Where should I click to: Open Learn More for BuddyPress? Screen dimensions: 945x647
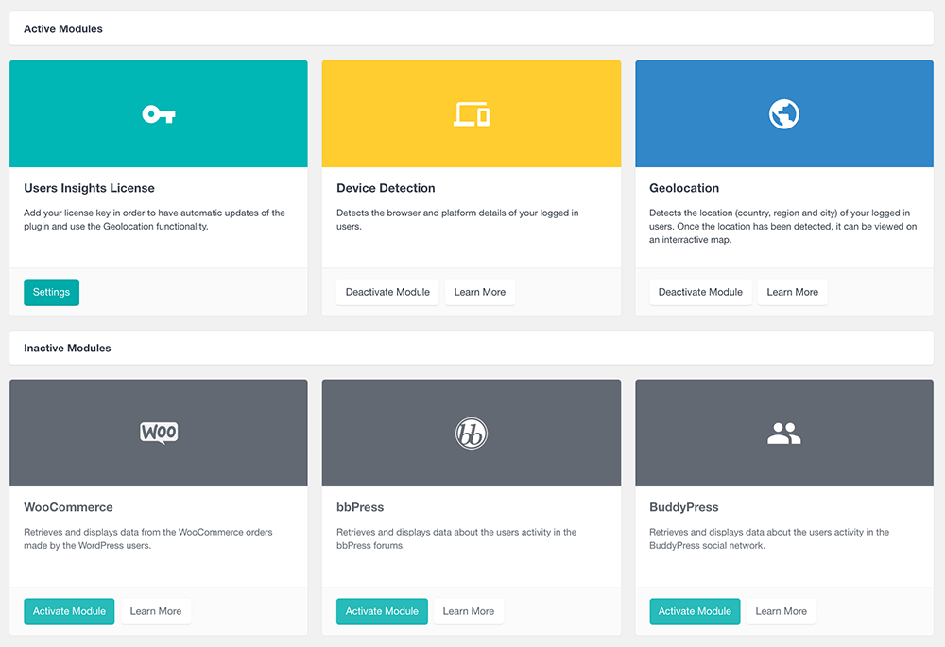click(x=782, y=611)
